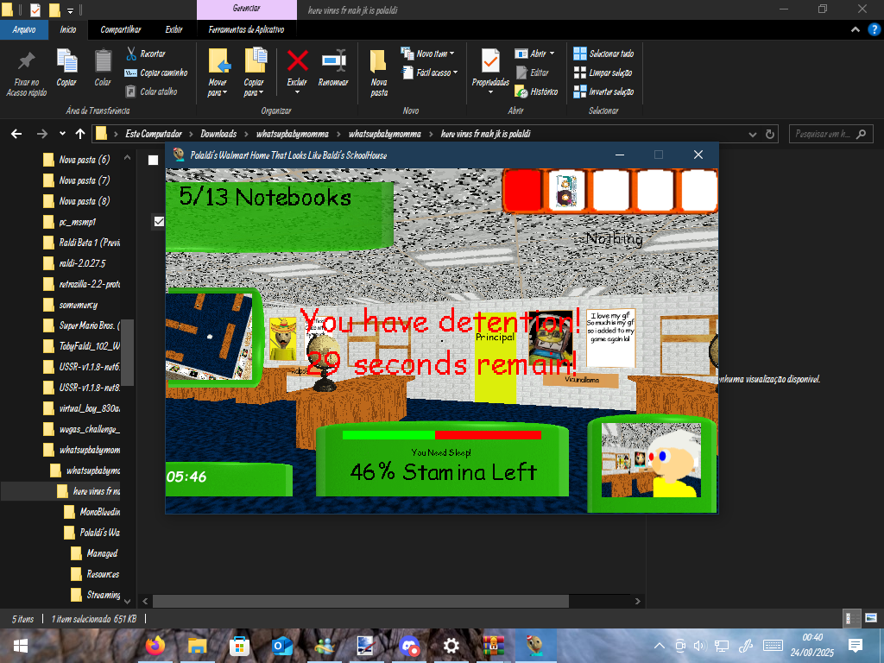Click the red selected item slot in game

click(521, 190)
